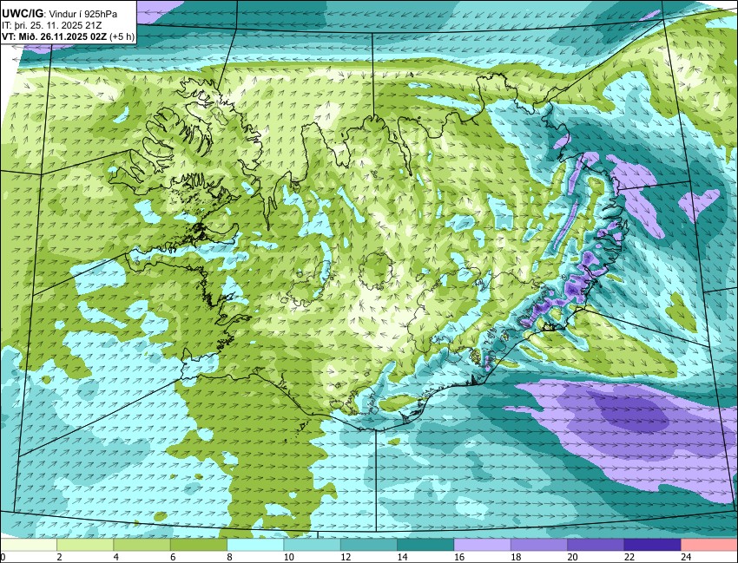Click the legend value label '16'
The width and height of the screenshot is (738, 563).
click(x=459, y=557)
